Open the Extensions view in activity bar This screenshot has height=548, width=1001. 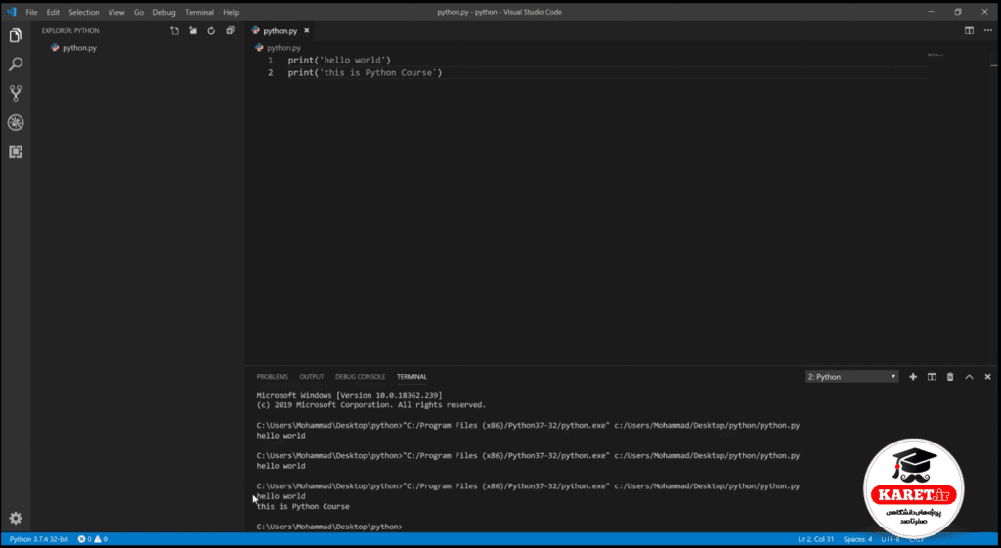(x=16, y=151)
